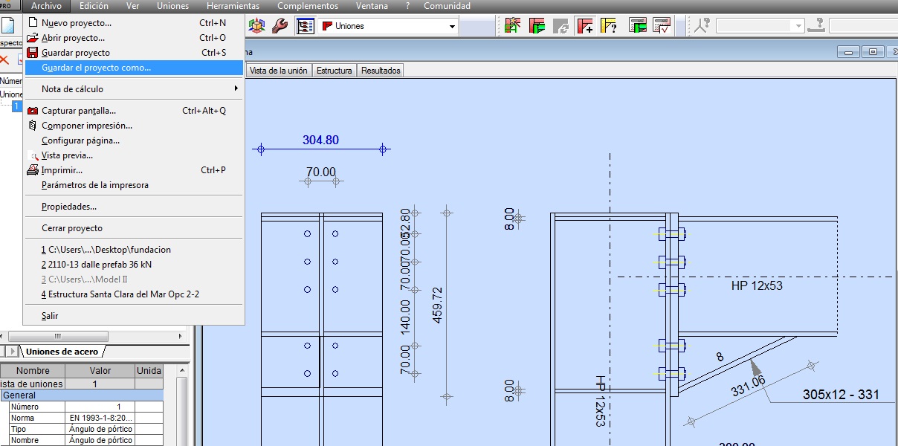Open the Comunidad menu
Screen dimensions: 898x446
[447, 6]
